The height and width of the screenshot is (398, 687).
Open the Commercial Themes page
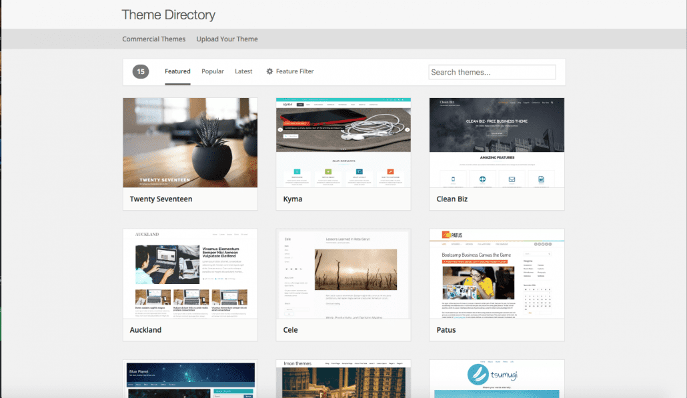point(153,39)
